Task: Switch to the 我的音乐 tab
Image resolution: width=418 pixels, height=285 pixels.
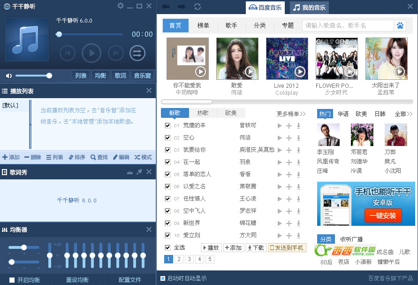Action: coord(309,8)
